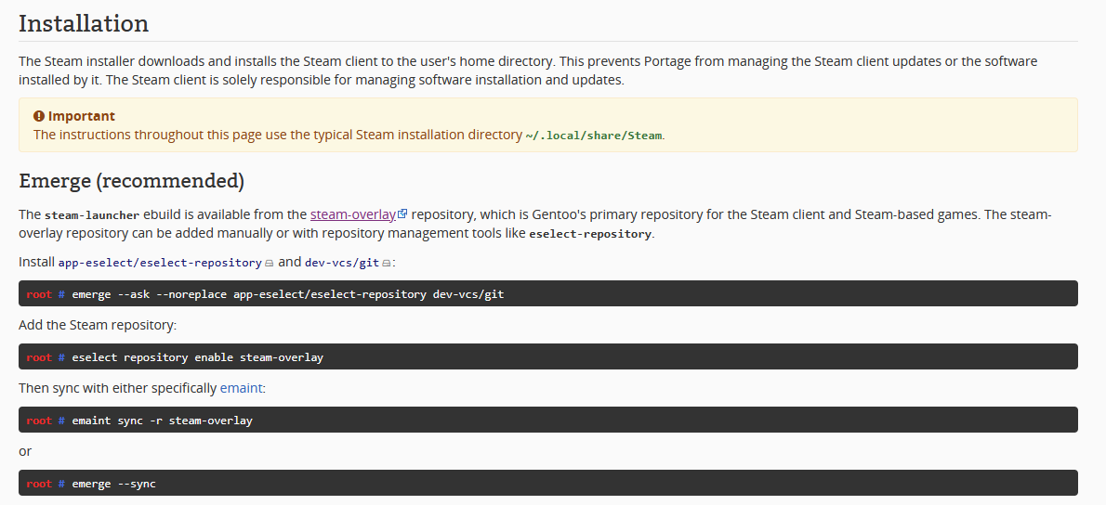The width and height of the screenshot is (1106, 505).
Task: Click the emaint sync -r steam-overlay command
Action: tap(163, 421)
